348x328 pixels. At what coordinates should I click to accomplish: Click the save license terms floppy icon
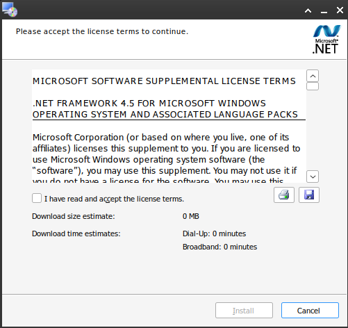pos(309,195)
